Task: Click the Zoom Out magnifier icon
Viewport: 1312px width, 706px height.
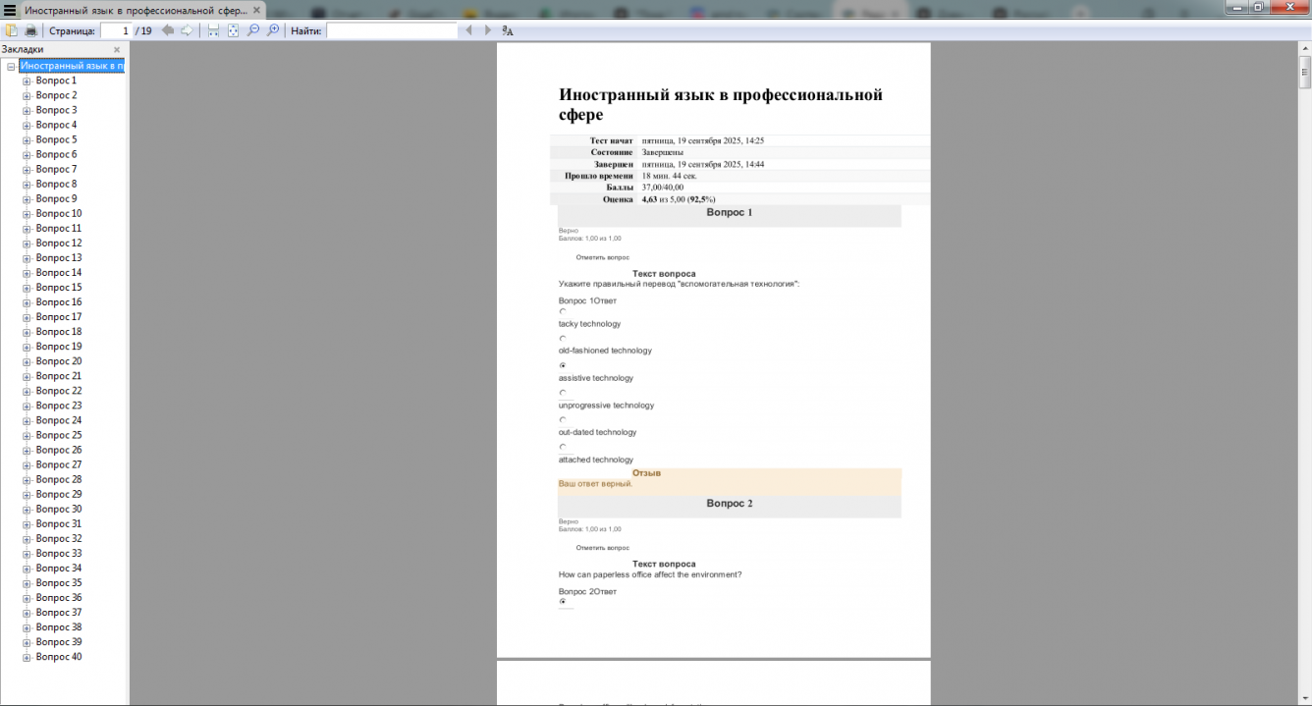Action: [252, 30]
